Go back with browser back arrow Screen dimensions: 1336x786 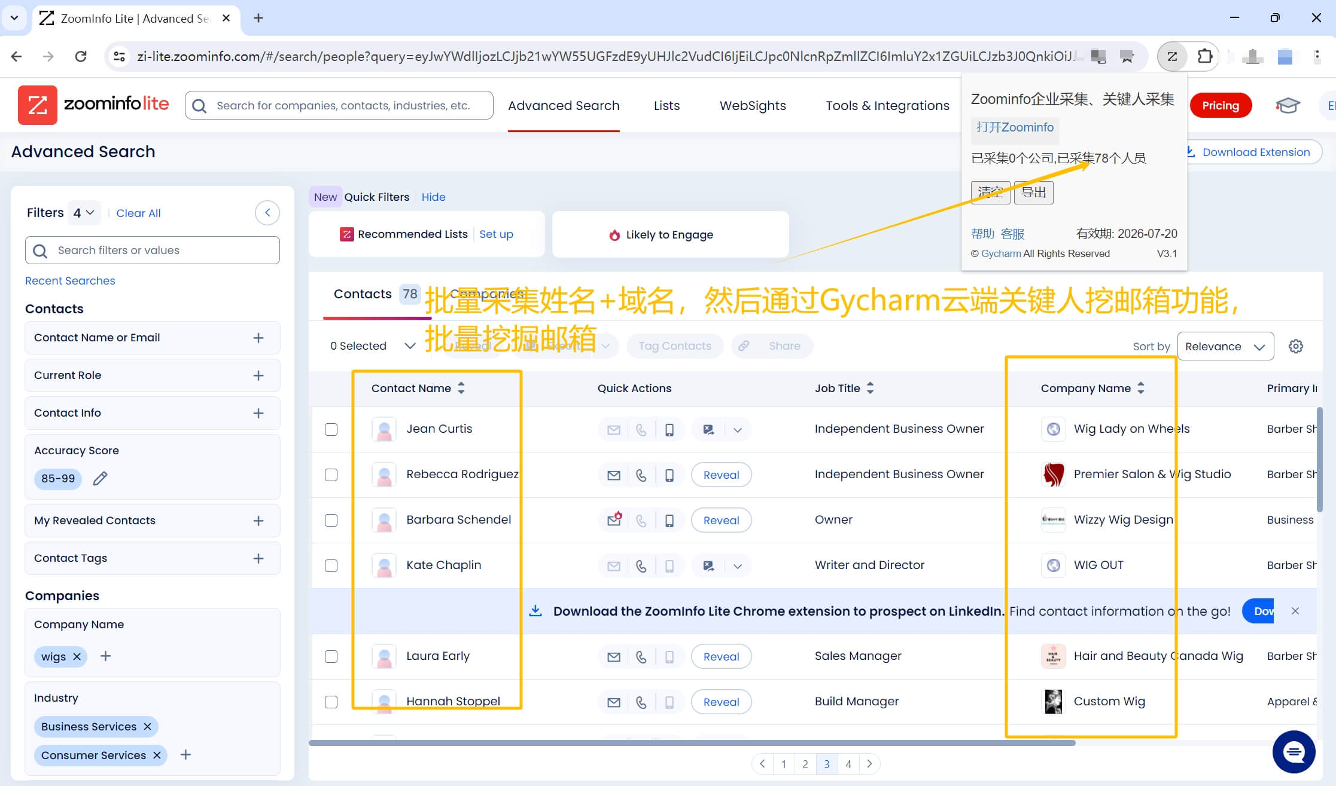coord(17,56)
